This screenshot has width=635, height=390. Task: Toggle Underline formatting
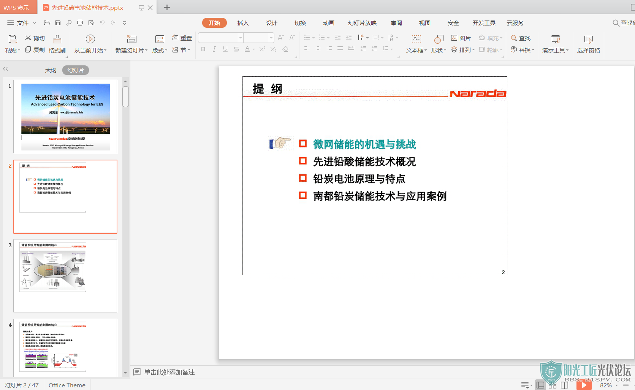[x=225, y=49]
